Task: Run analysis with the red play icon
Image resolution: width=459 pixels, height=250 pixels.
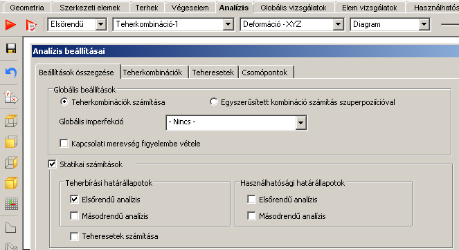Action: (11, 25)
